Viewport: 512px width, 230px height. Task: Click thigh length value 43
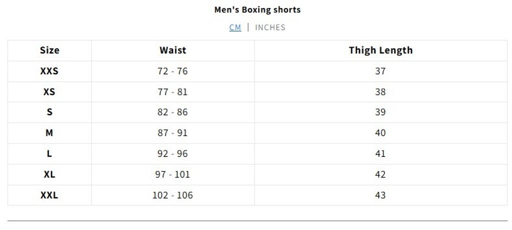[x=380, y=195]
